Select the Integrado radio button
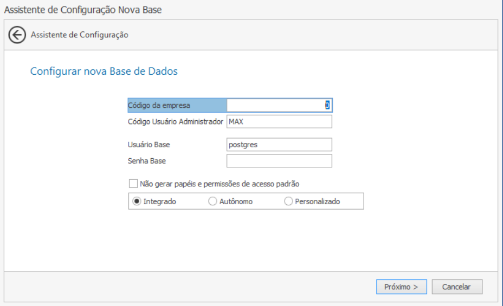The width and height of the screenshot is (503, 306). point(137,201)
